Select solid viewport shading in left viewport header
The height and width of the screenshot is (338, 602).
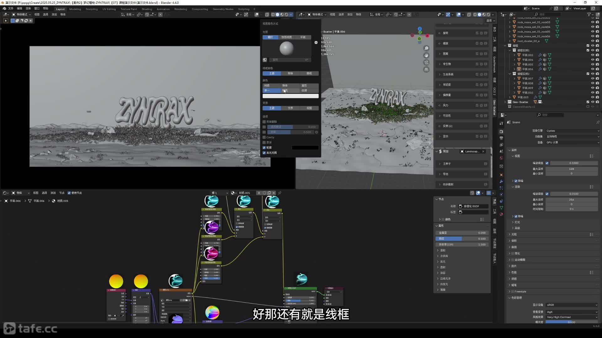pyautogui.click(x=277, y=14)
